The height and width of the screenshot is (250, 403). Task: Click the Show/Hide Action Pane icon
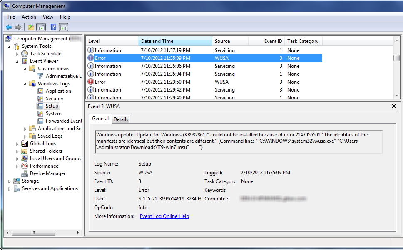tap(63, 27)
